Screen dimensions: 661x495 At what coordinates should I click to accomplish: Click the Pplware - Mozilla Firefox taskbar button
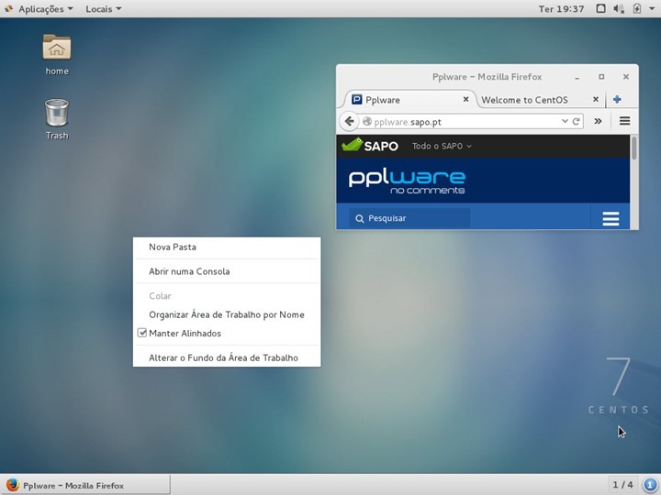(x=85, y=485)
